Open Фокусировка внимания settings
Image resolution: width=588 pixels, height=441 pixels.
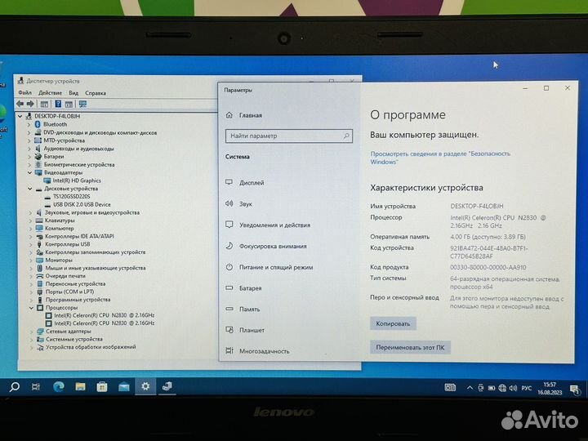coord(266,247)
